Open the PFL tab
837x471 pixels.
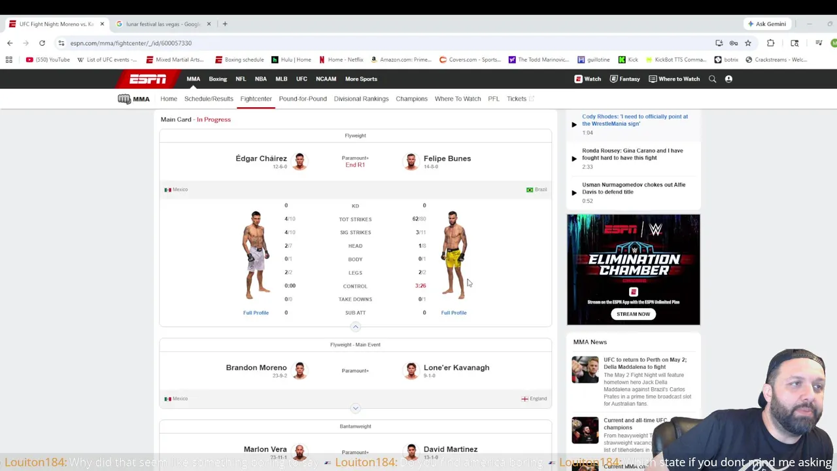[x=494, y=99]
